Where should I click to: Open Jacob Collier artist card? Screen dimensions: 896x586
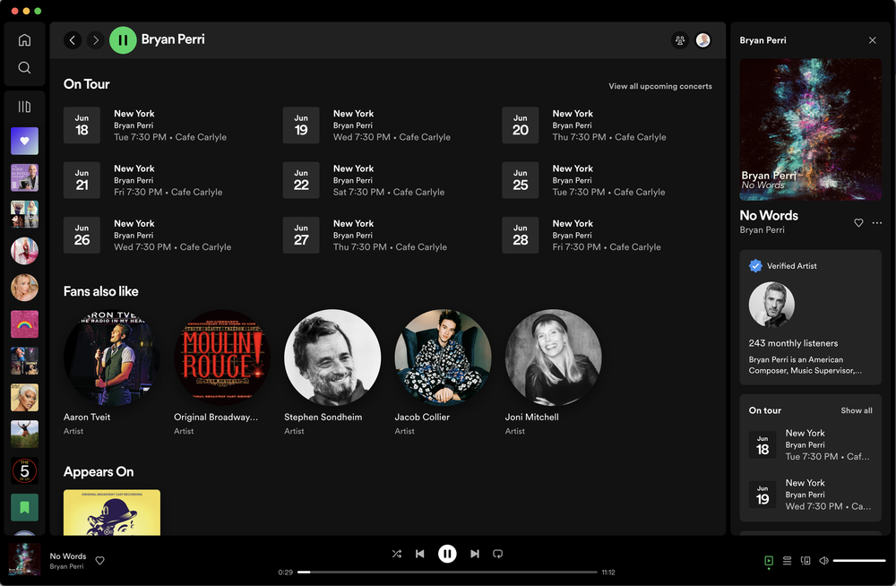coord(443,372)
